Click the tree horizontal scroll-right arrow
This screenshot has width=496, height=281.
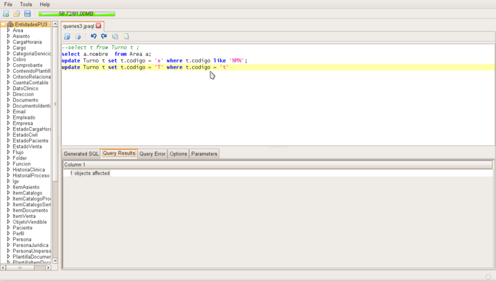tap(48, 267)
